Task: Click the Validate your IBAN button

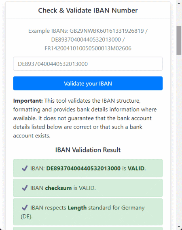Action: [x=88, y=83]
